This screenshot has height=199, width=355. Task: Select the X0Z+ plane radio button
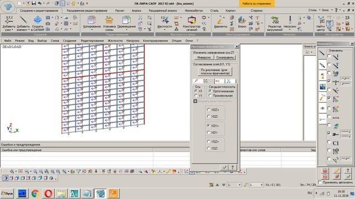(x=209, y=109)
